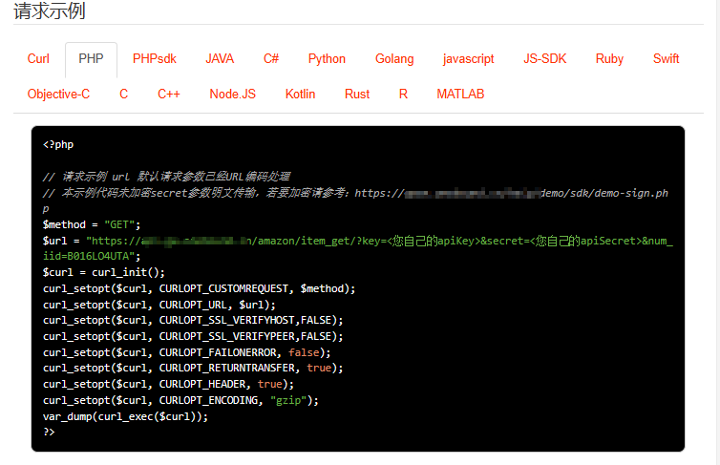720x465 pixels.
Task: Click the first comment line about URL编码处理
Action: click(167, 177)
